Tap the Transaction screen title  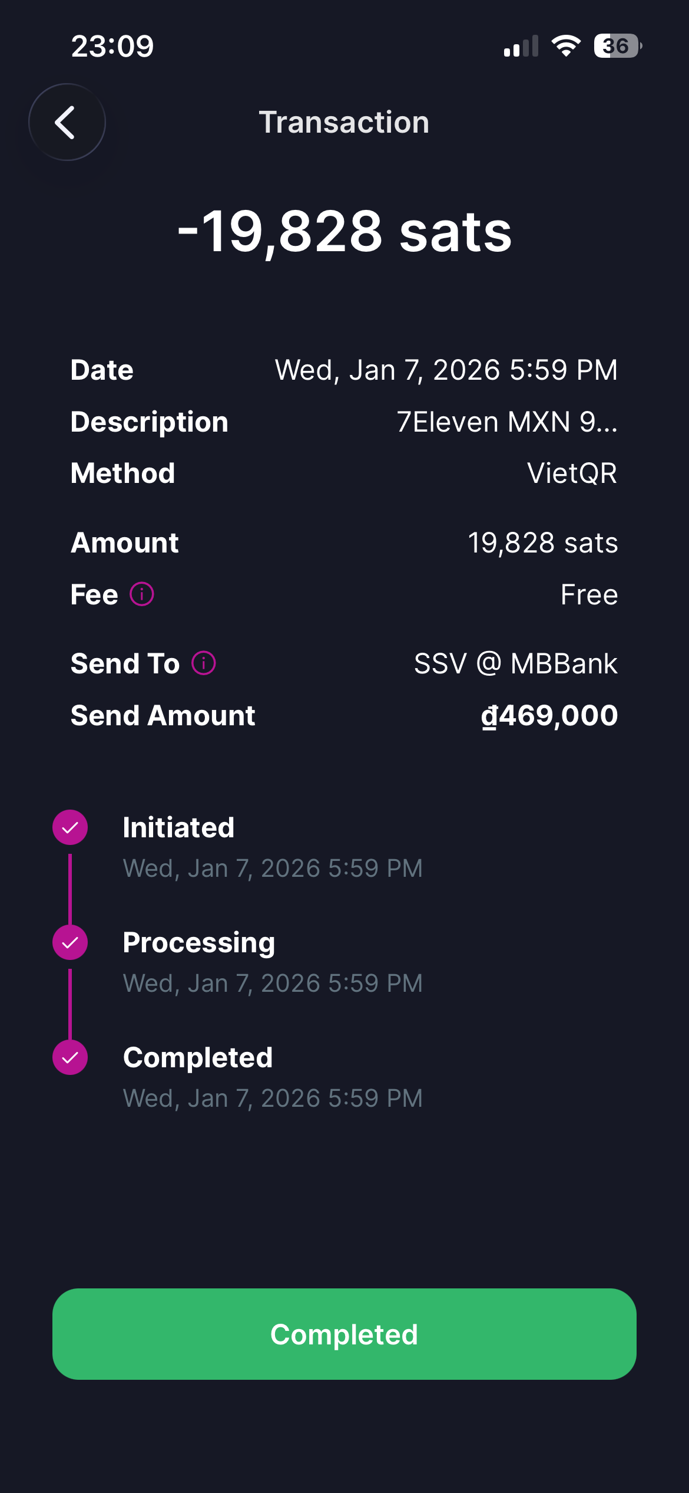(x=344, y=122)
